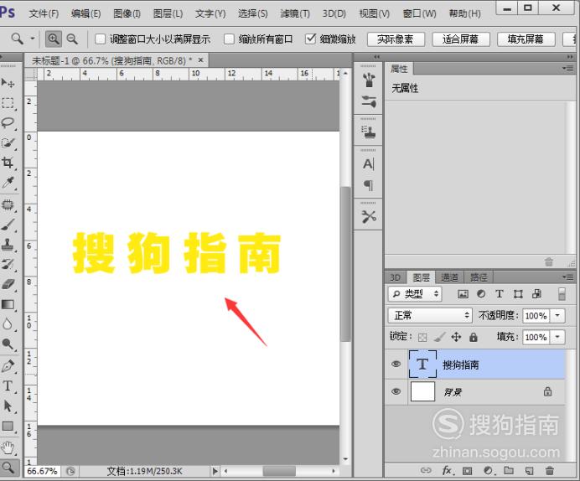
Task: Open the 正常 blend mode dropdown
Action: click(430, 315)
